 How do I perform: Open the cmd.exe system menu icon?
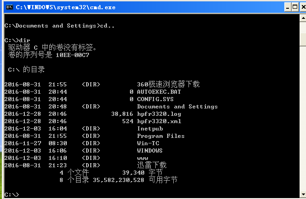[9, 7]
